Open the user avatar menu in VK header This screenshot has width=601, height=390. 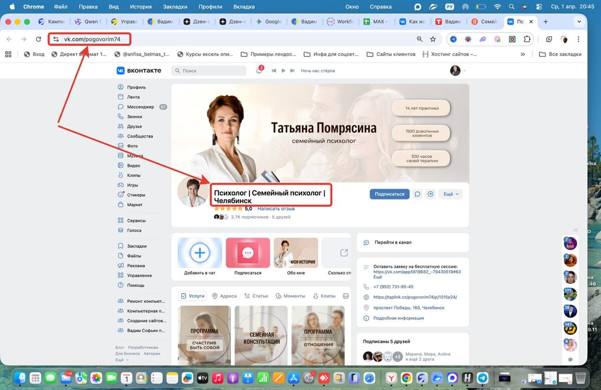(458, 71)
